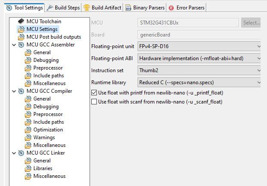Click the MCU GCC Compiler tool icon
This screenshot has width=267, height=186.
pyautogui.click(x=21, y=91)
